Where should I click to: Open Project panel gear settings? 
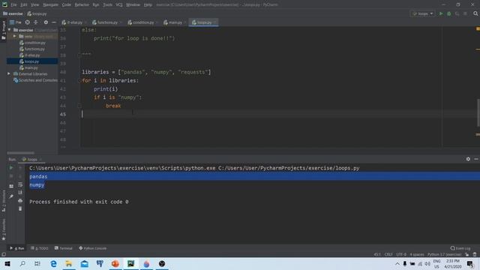coord(46,22)
